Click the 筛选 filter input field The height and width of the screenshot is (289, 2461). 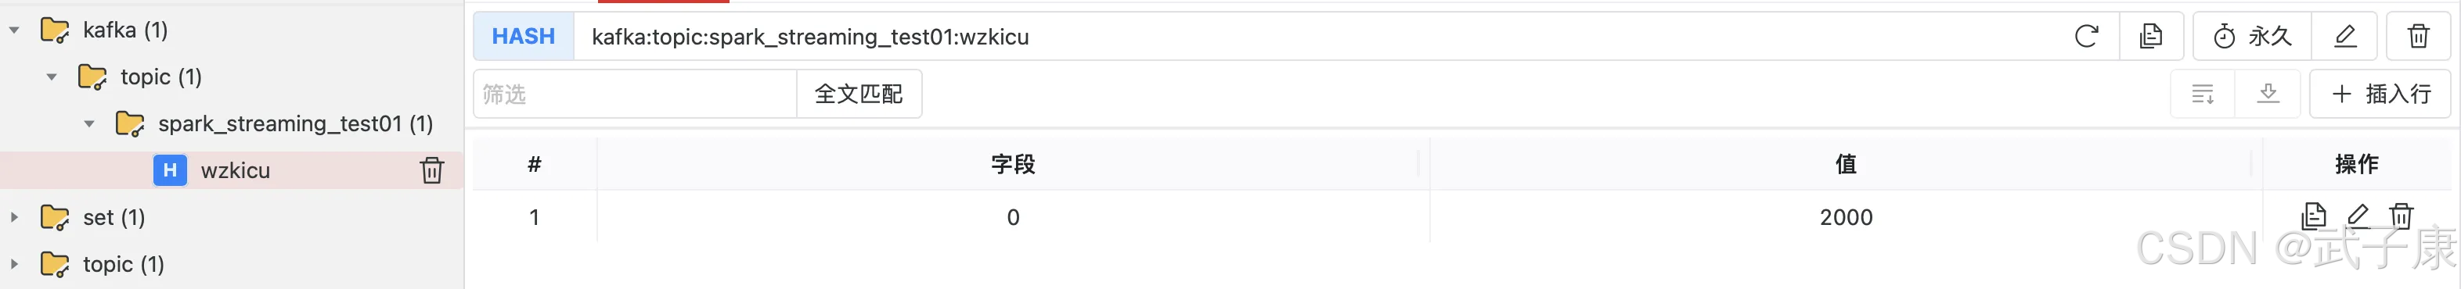(636, 94)
